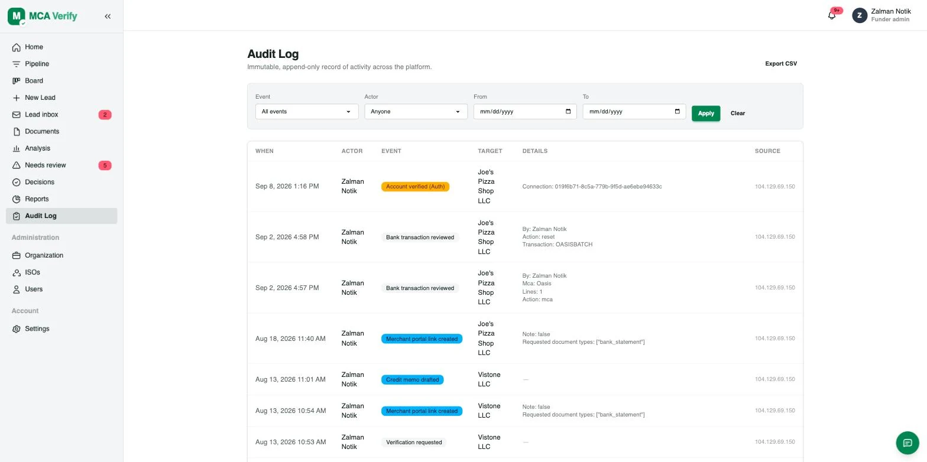Click the Reports pie chart icon

point(17,199)
